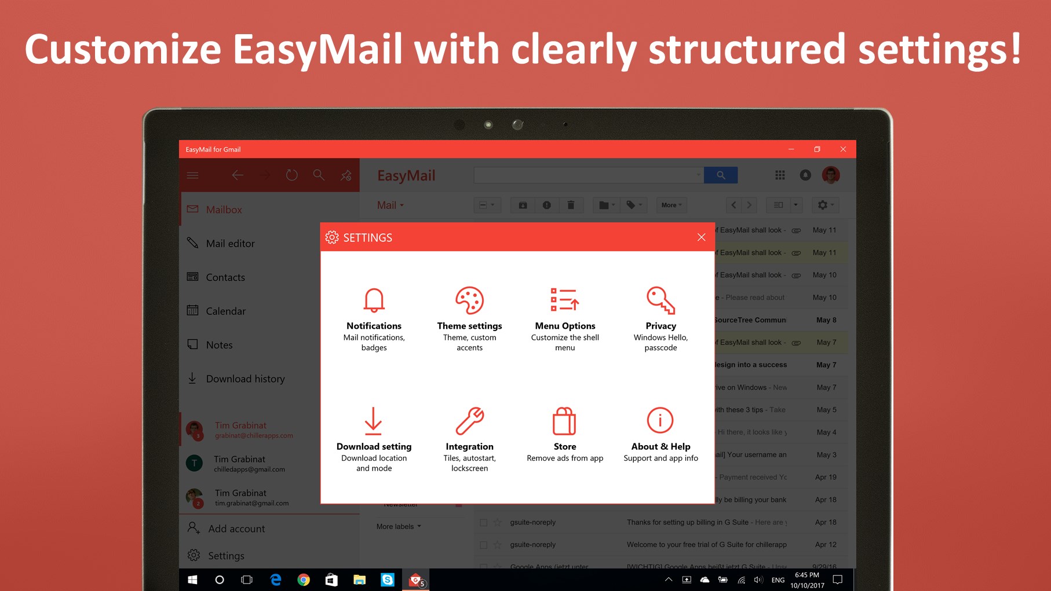Open the Integration wrench tile

pos(470,439)
